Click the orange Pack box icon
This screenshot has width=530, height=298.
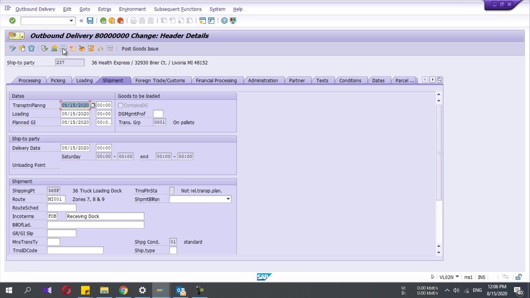[x=82, y=48]
